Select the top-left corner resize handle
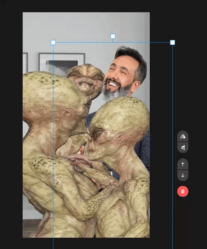207x249 pixels. [x=53, y=42]
